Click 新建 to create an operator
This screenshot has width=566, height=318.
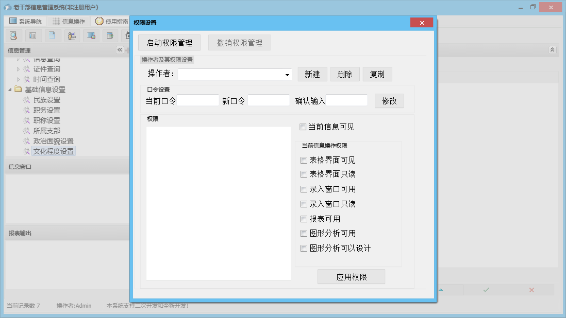tap(312, 74)
